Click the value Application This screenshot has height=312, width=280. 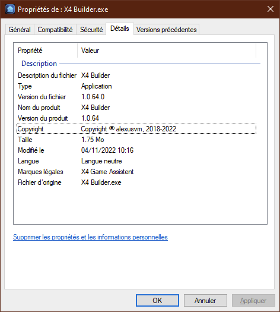point(97,86)
